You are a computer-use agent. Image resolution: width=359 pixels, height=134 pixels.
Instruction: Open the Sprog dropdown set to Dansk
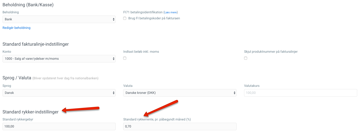tap(59, 93)
